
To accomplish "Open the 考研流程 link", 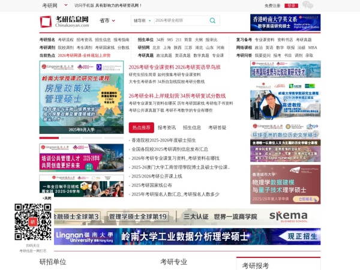I will coord(65,40).
